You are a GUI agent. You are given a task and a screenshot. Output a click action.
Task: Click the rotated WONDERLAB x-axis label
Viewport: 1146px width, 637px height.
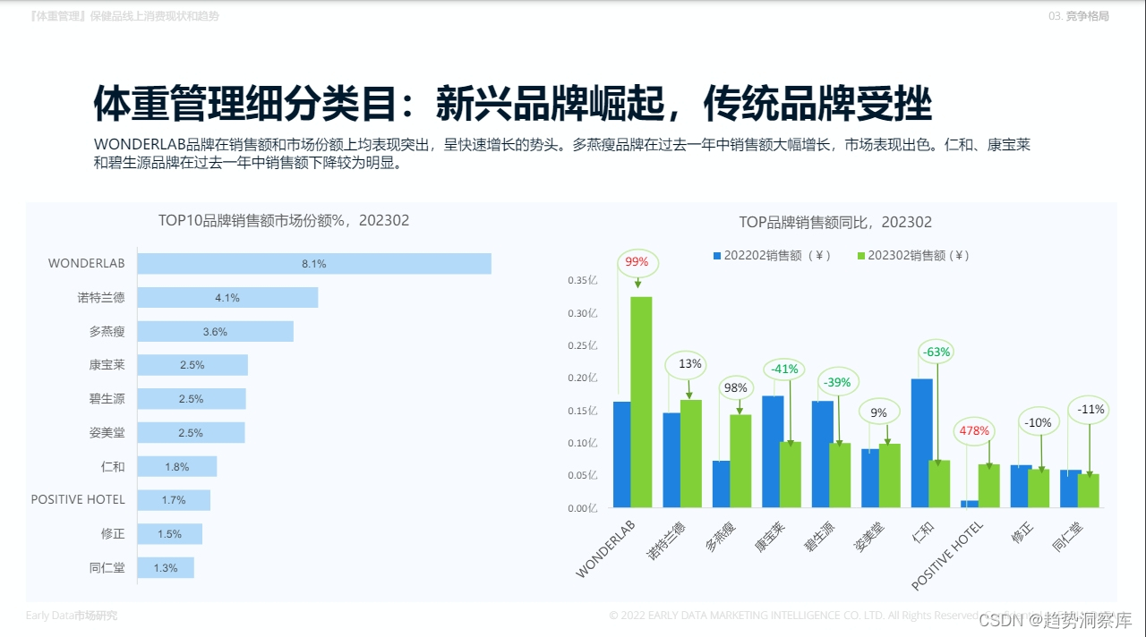pyautogui.click(x=605, y=548)
